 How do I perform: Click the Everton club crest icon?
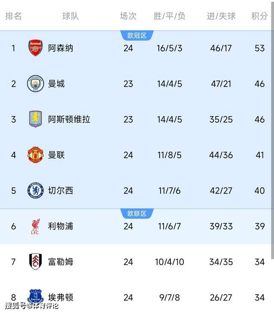(36, 297)
